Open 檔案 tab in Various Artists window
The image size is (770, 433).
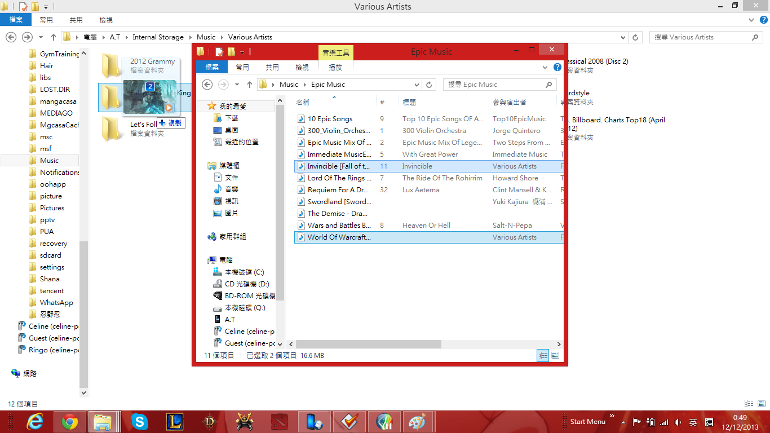tap(16, 20)
